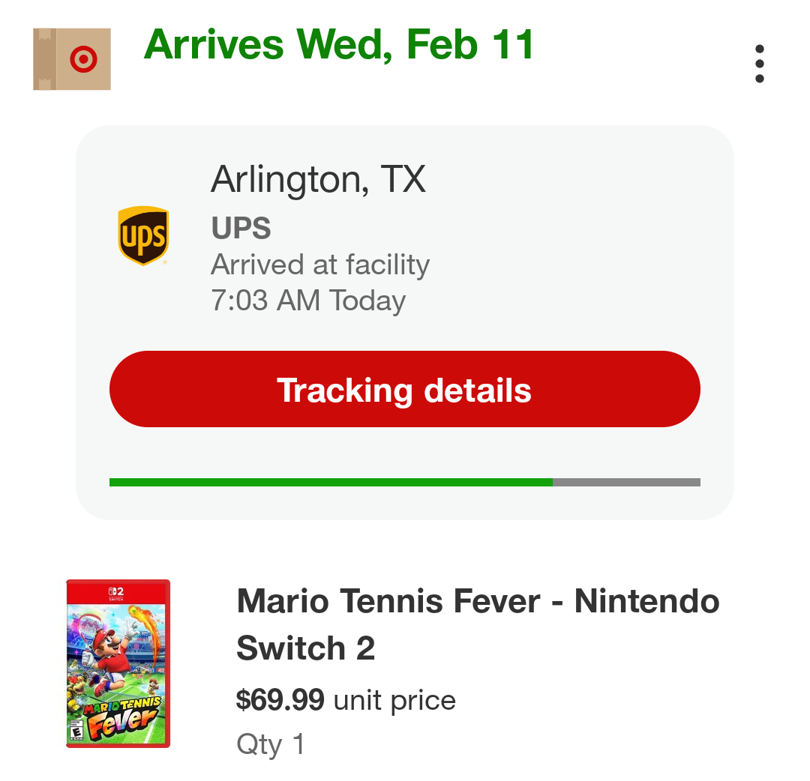Click the bold UPS carrier name

(241, 228)
